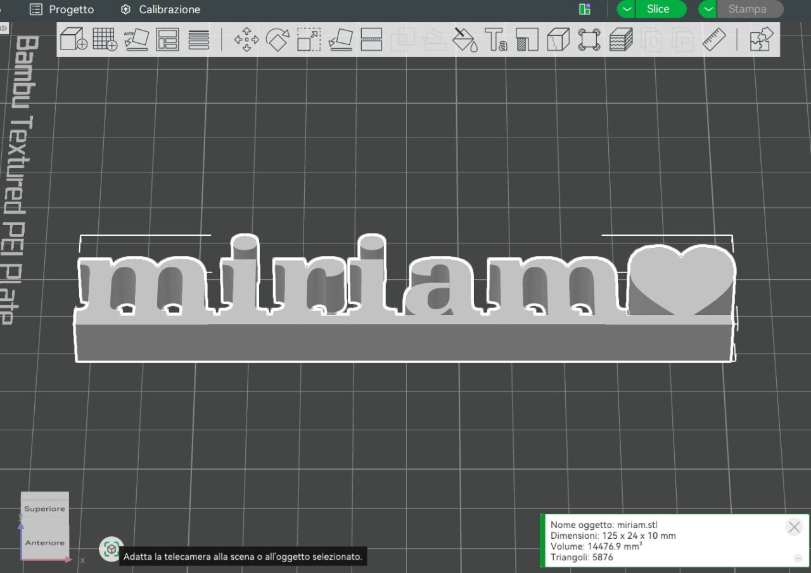Toggle the Assembly view puzzle icon

[761, 39]
